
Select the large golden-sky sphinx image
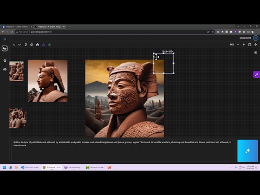coord(125,99)
